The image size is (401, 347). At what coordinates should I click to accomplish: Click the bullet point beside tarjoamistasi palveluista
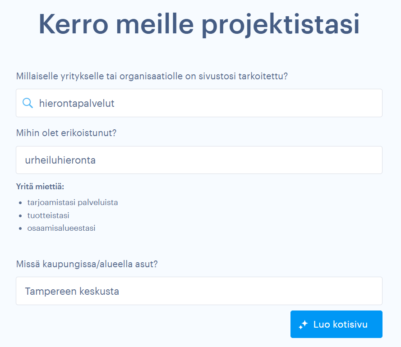[x=22, y=202]
